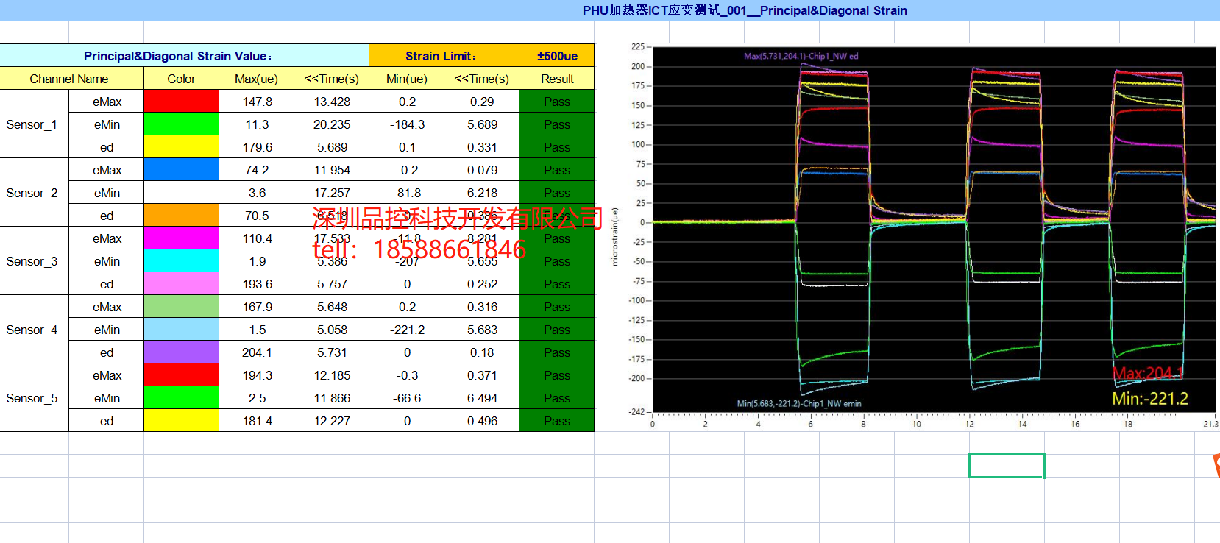Click the 'Min:-221.2' yellow chart label
Image resolution: width=1220 pixels, height=543 pixels.
pos(1149,399)
